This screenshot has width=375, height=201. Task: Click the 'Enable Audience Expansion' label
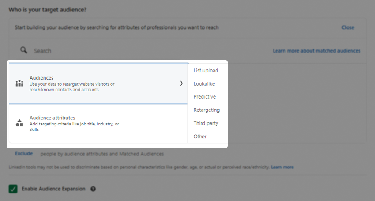pos(53,189)
